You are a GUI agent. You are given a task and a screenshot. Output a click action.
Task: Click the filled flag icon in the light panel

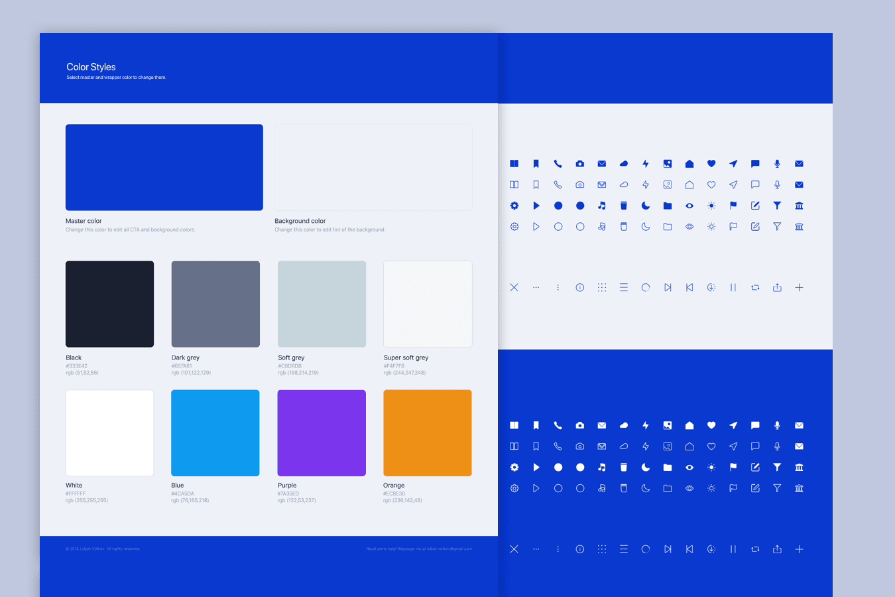coord(733,206)
